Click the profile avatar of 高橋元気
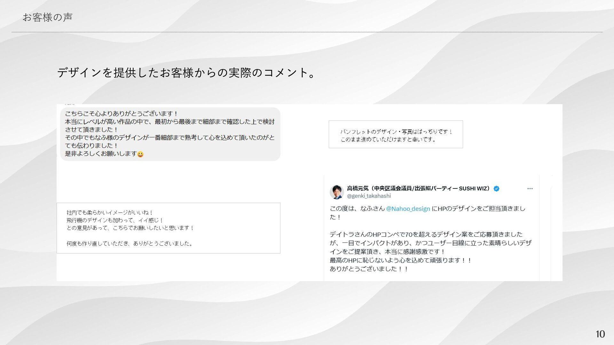This screenshot has height=345, width=614. click(336, 192)
